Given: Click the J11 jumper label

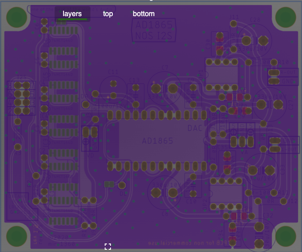Looking at the screenshot, I should tap(234, 17).
